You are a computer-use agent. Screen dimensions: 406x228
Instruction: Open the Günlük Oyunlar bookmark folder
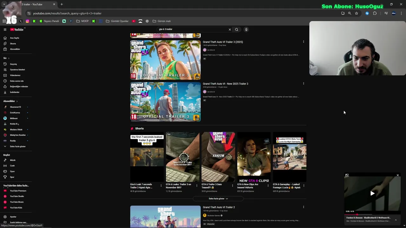[x=117, y=21]
